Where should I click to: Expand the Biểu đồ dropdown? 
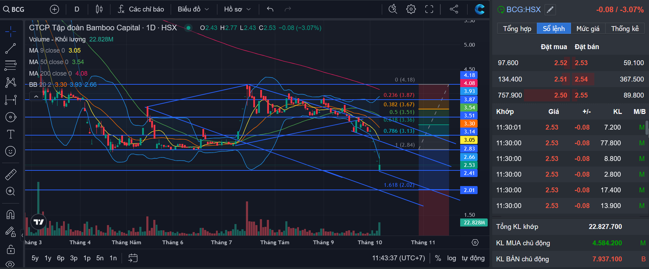[x=193, y=9]
